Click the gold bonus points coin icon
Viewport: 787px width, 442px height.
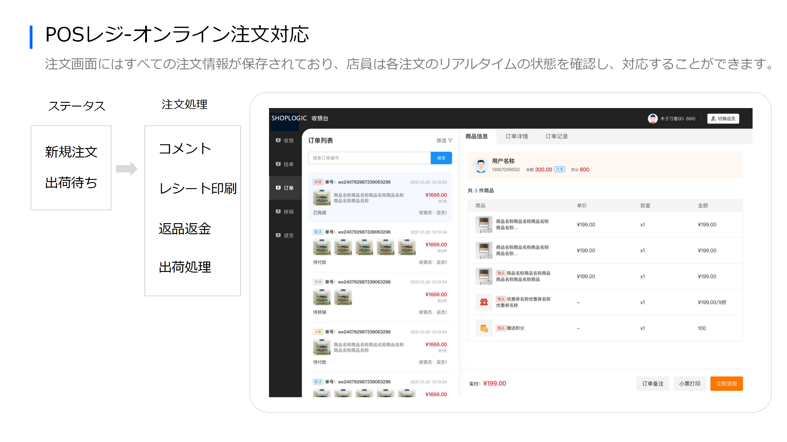(x=484, y=328)
